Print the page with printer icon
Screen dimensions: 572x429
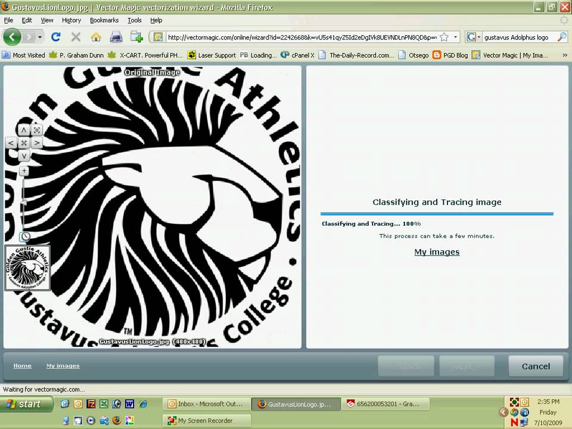(116, 37)
